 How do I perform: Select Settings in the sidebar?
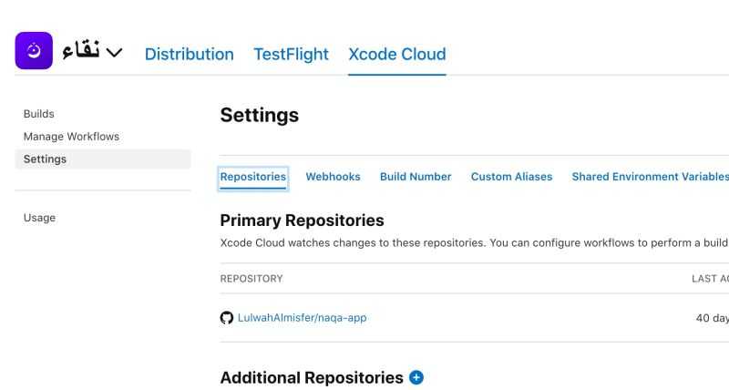coord(46,159)
